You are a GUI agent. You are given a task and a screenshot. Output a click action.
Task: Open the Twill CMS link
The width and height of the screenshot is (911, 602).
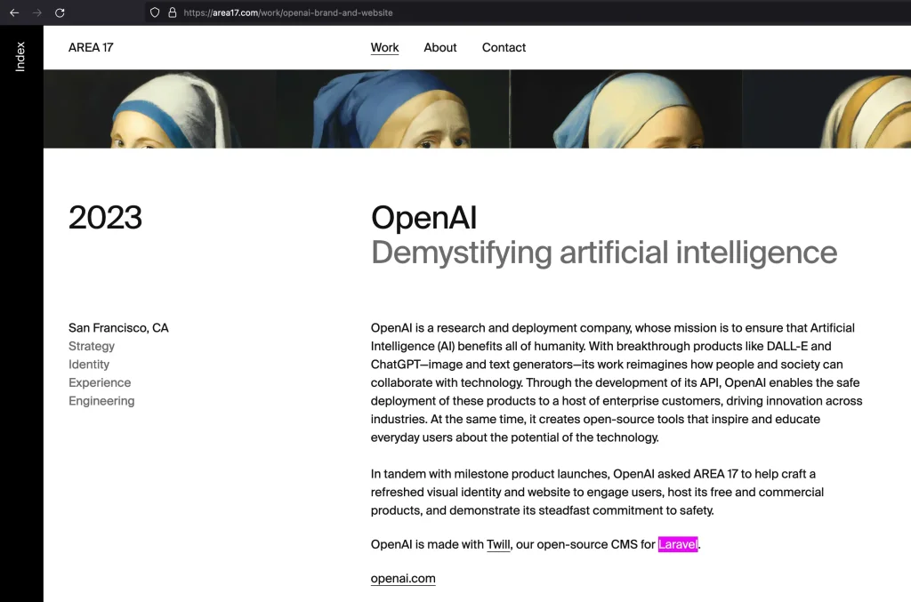(497, 543)
